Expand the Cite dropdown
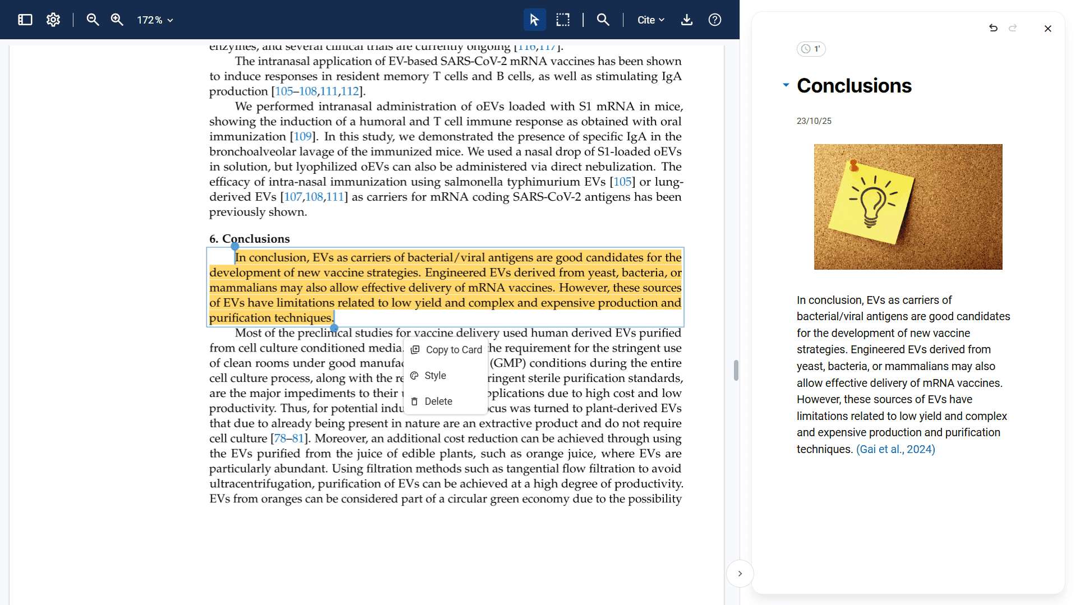Image resolution: width=1076 pixels, height=605 pixels. coord(650,20)
